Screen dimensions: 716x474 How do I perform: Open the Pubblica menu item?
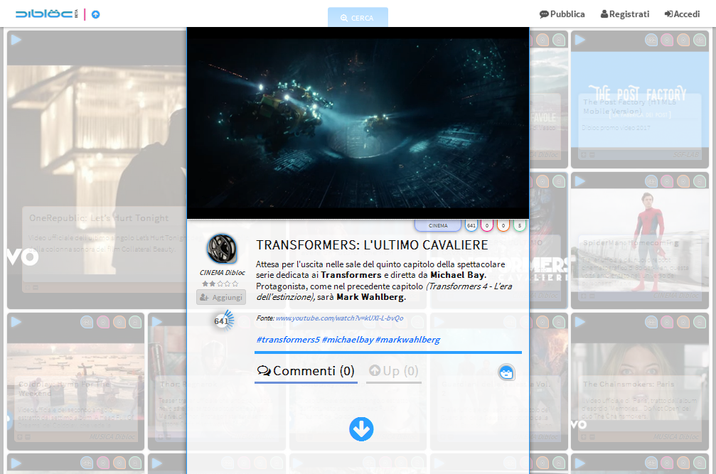[562, 14]
